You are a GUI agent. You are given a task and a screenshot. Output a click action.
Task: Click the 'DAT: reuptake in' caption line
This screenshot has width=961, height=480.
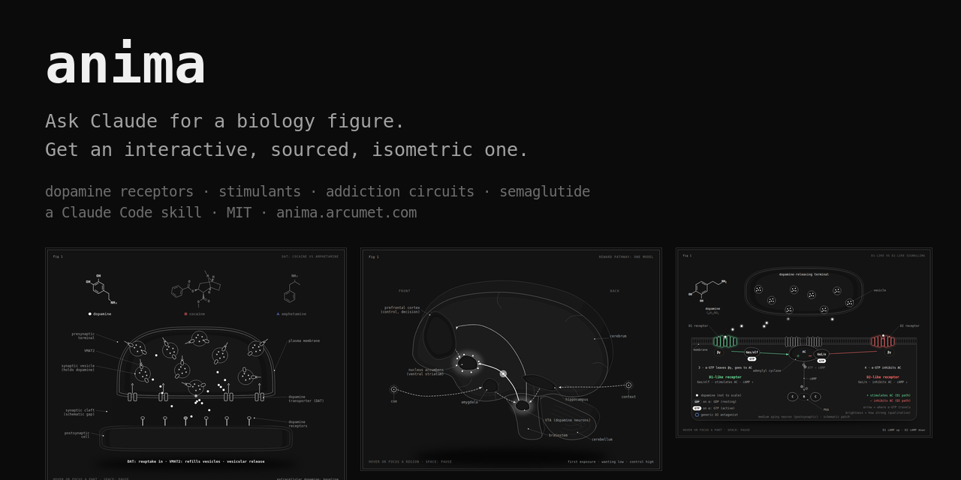click(x=195, y=462)
